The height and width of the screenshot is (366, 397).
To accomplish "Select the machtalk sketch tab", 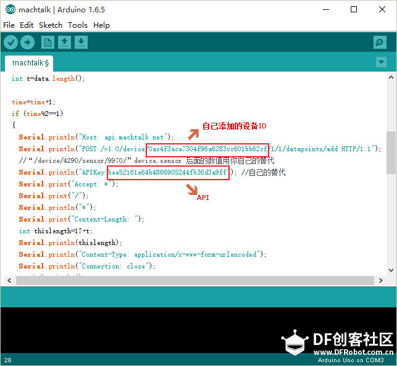I will tap(29, 64).
